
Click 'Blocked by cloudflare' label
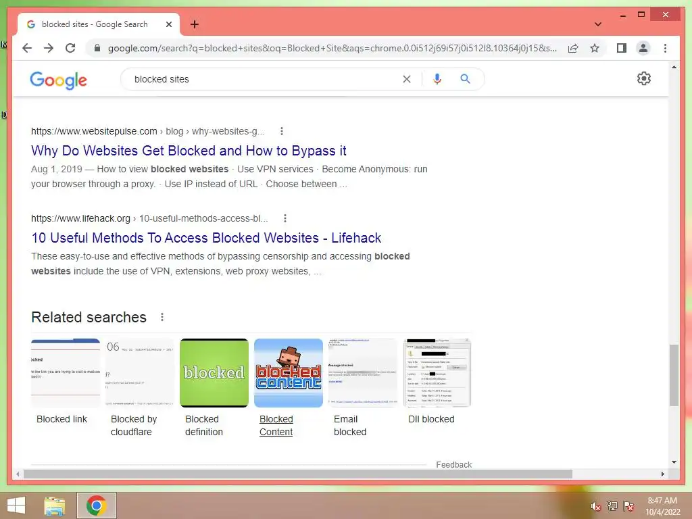coord(134,426)
